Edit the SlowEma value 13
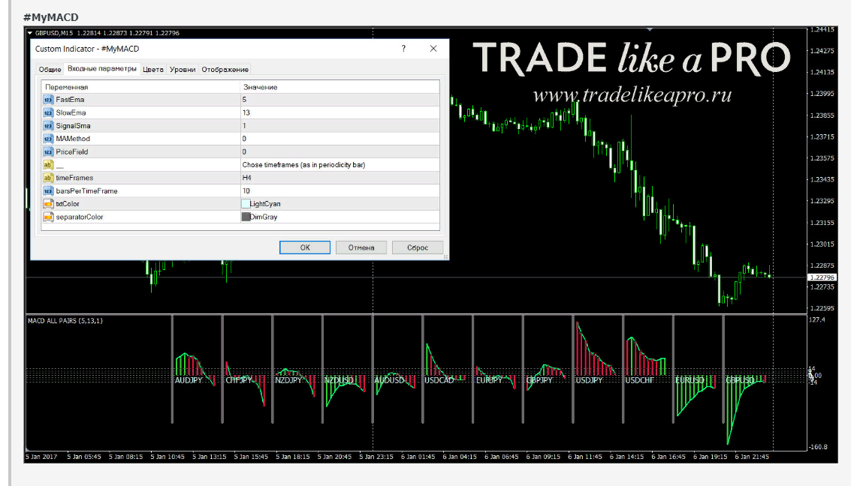The image size is (863, 486). (339, 112)
